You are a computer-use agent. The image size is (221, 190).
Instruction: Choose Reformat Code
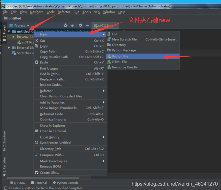tap(70, 114)
